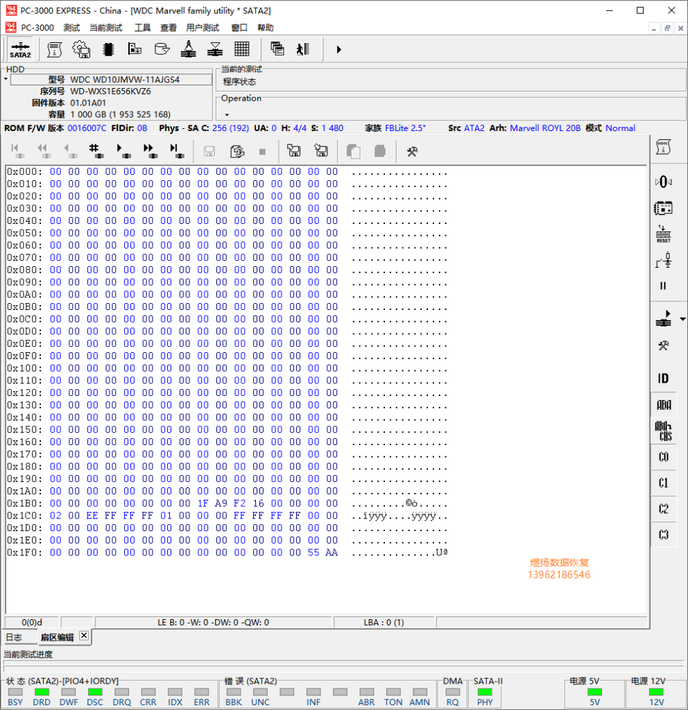Restore the inner MDI child window

point(667,28)
